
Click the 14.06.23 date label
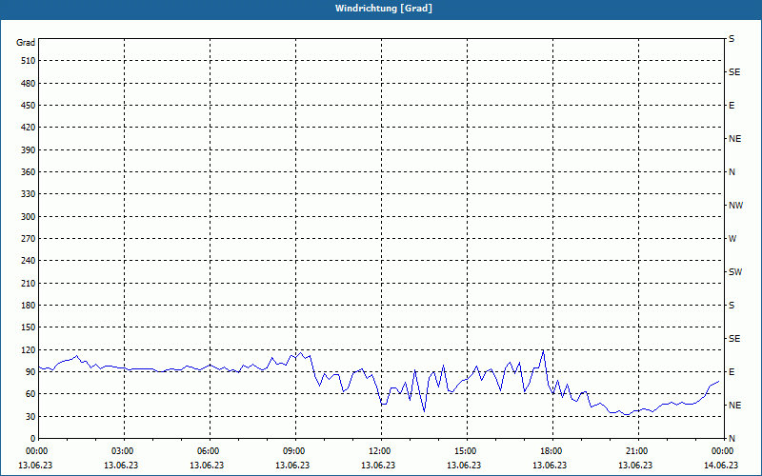point(721,466)
